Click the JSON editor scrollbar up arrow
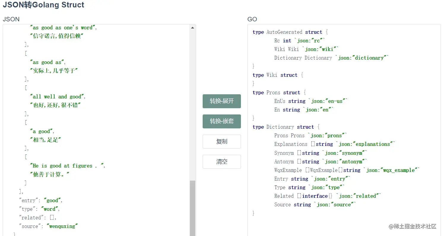The image size is (443, 236). coord(193,28)
